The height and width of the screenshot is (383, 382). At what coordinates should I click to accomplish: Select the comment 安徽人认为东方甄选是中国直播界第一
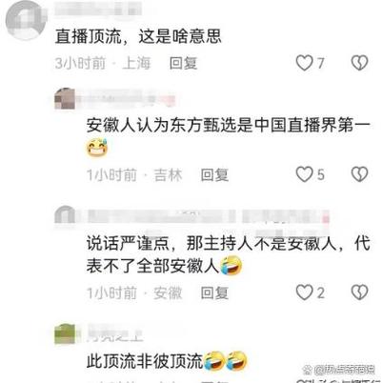(x=228, y=126)
